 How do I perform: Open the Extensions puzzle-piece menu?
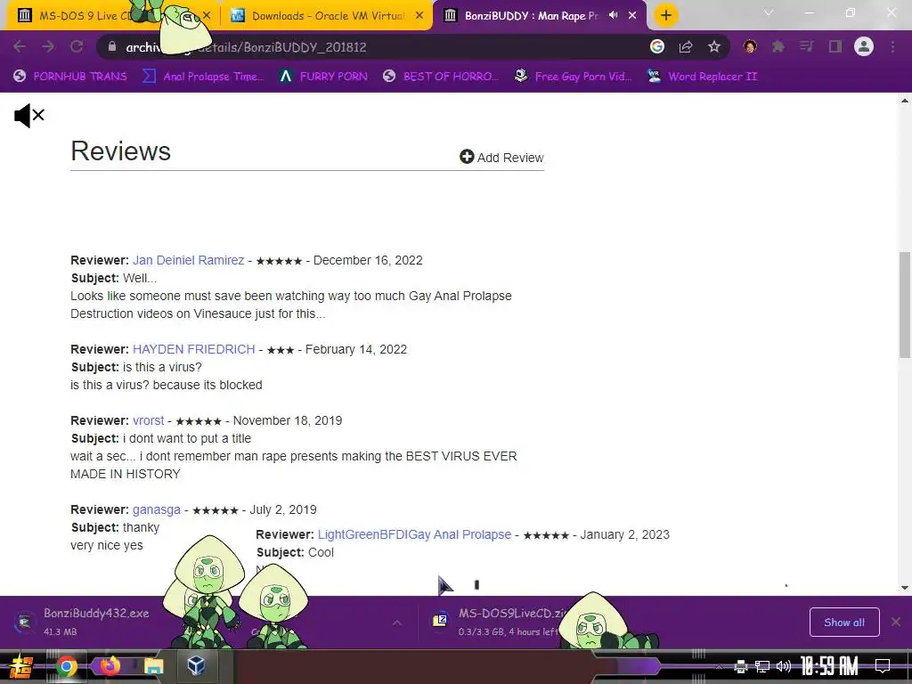point(778,47)
